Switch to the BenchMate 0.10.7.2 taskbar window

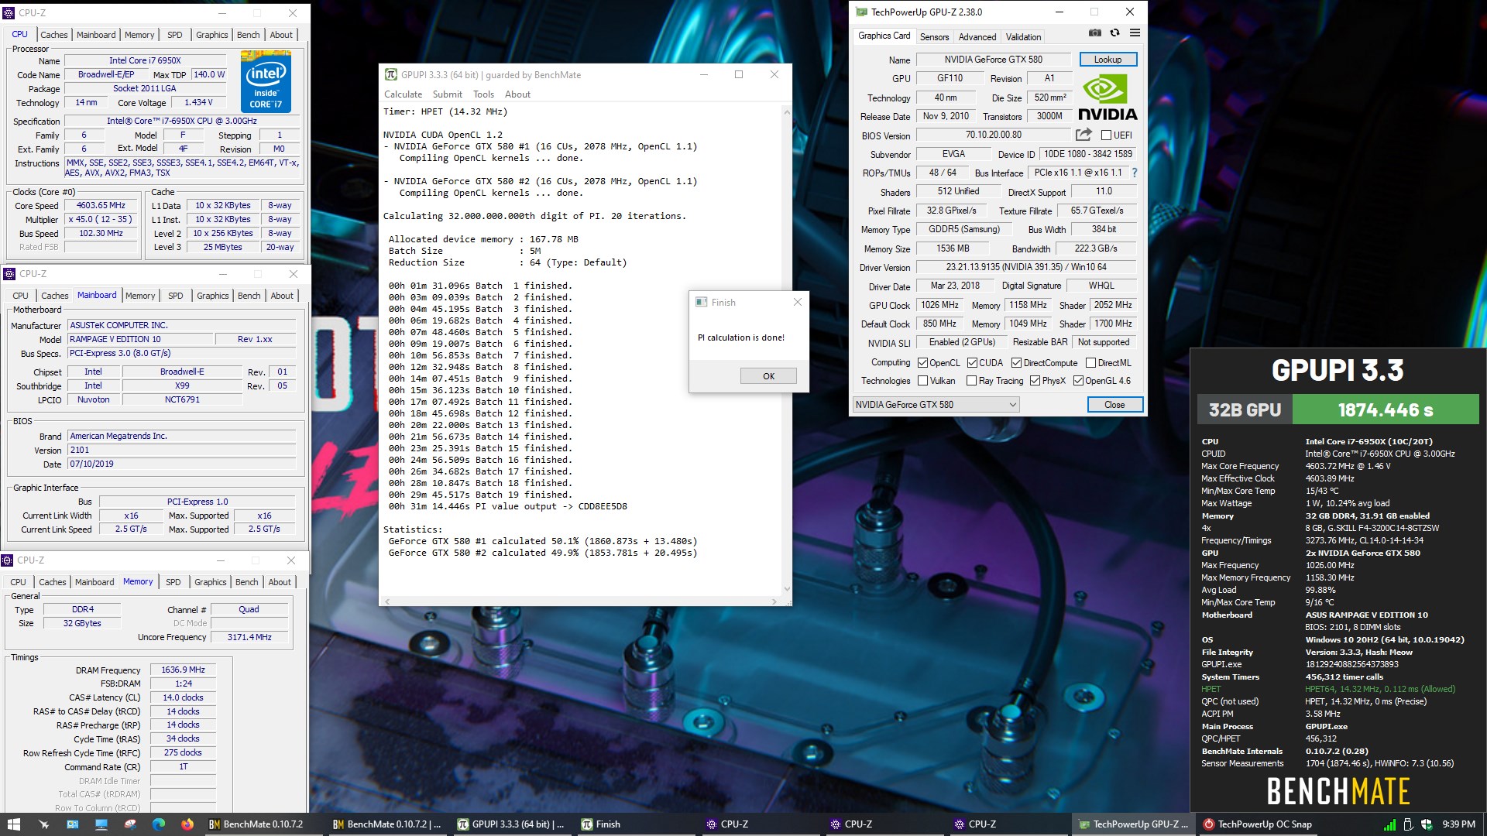(263, 824)
